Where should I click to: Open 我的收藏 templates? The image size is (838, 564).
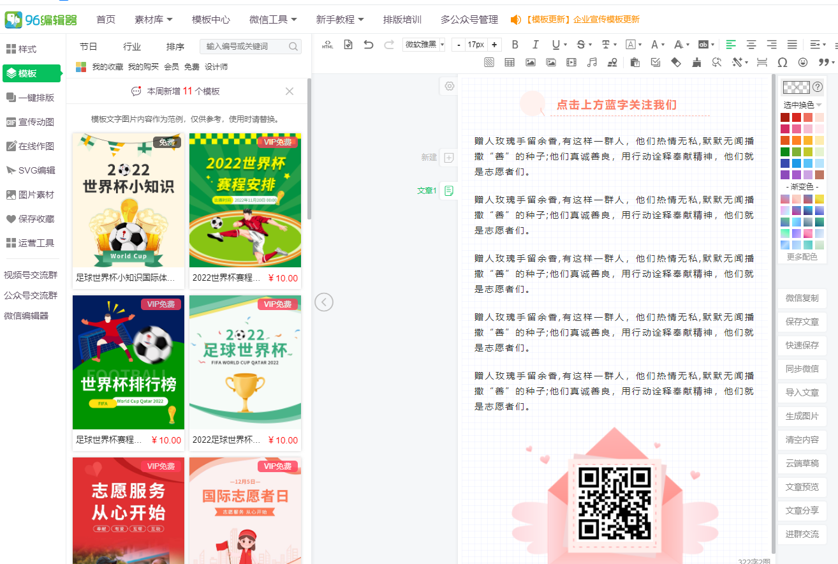coord(108,66)
